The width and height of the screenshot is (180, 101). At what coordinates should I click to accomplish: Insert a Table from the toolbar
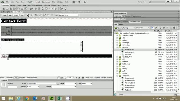[x=18, y=9]
